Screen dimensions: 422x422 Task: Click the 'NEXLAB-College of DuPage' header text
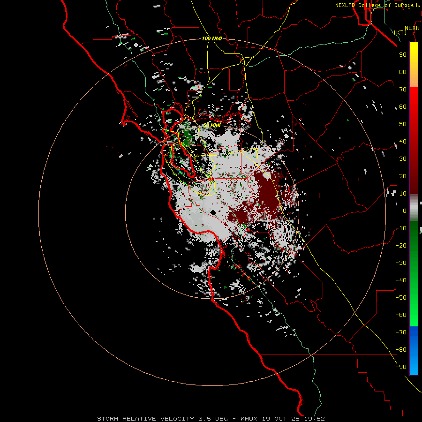(375, 5)
